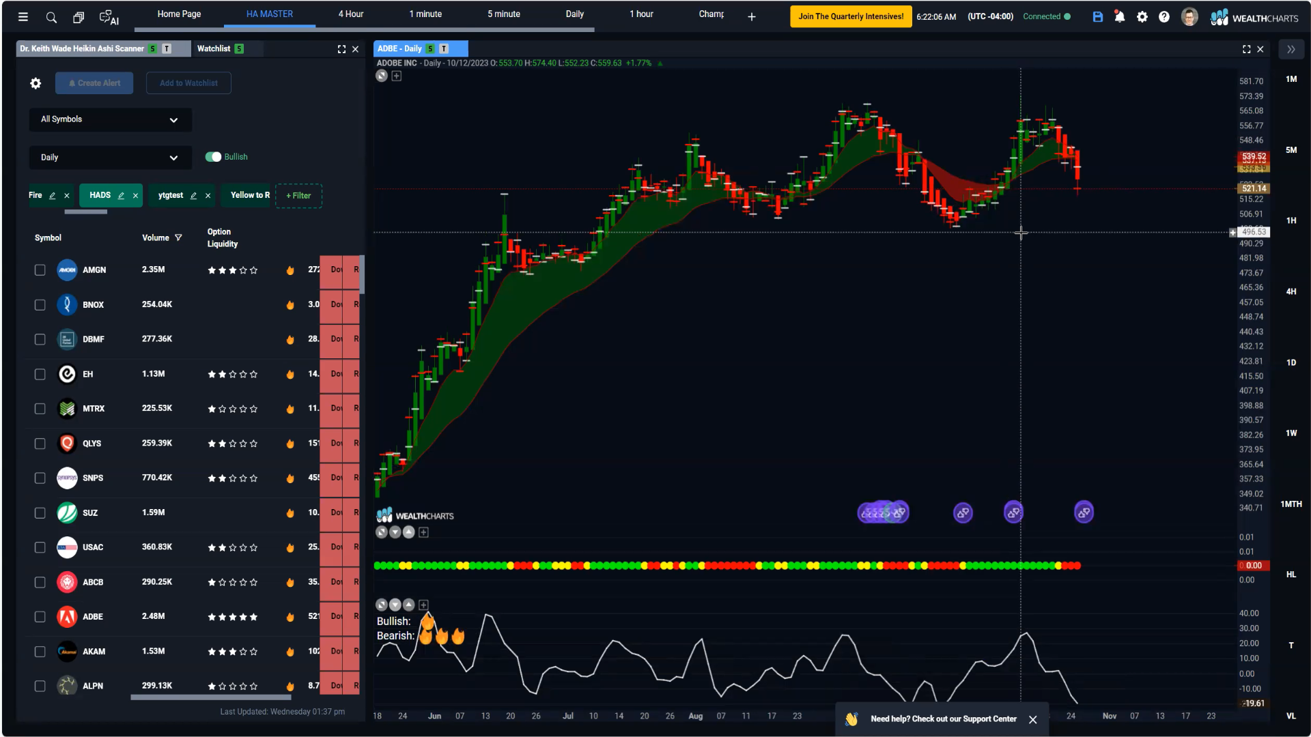Viewport: 1311px width, 737px height.
Task: Toggle the Bullish switch
Action: click(213, 157)
